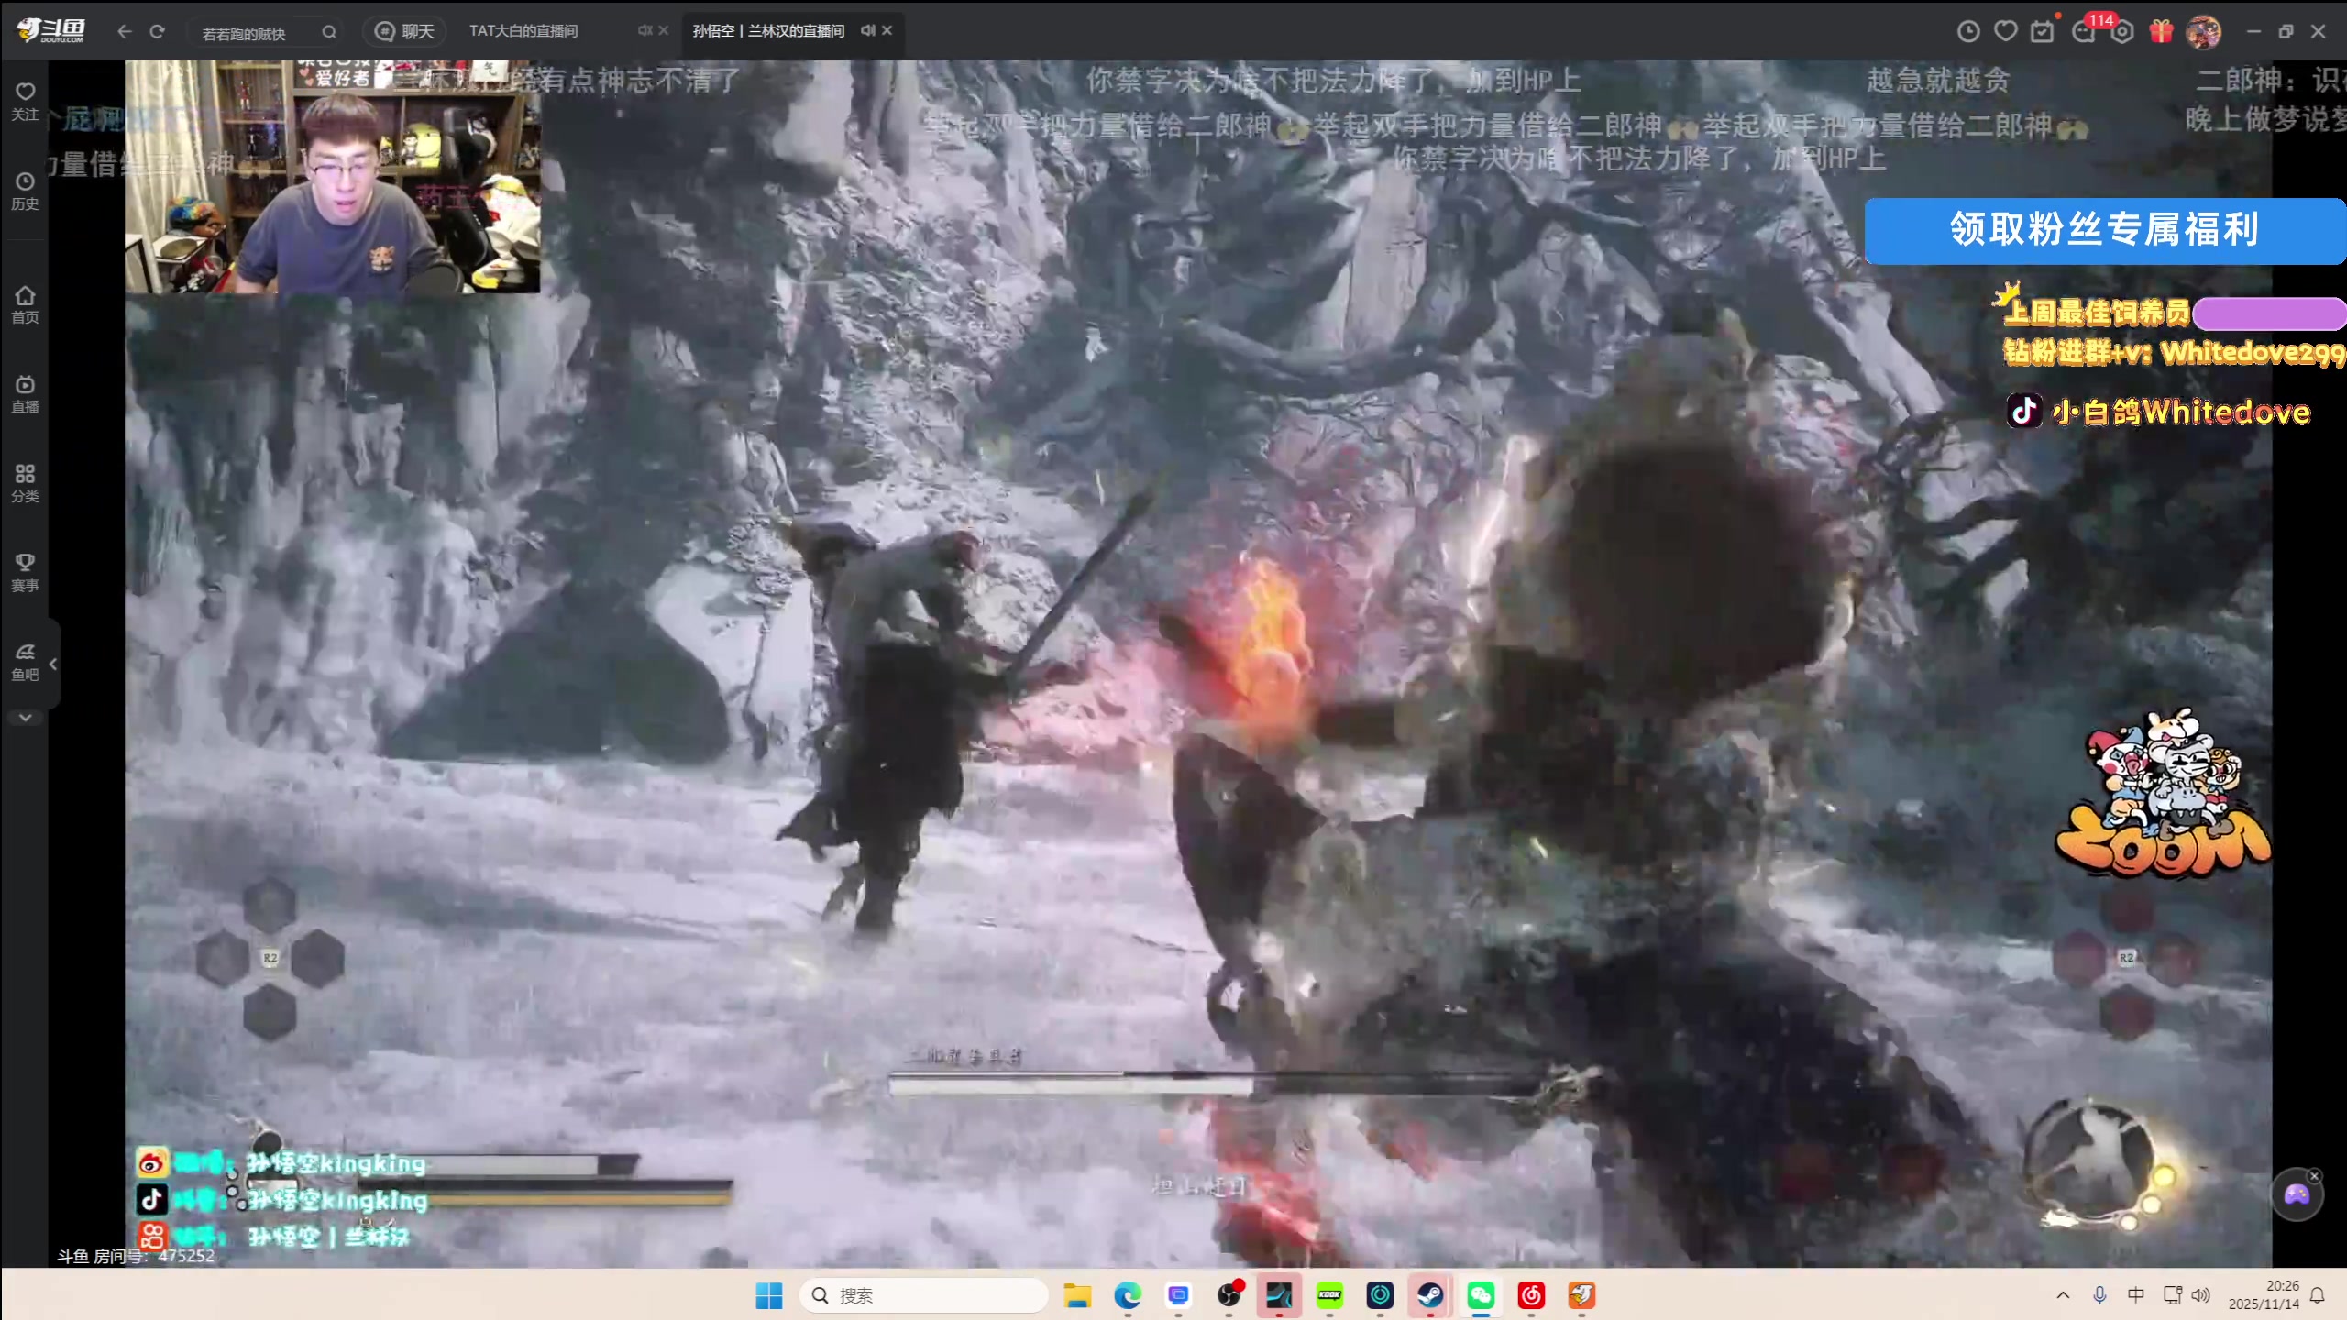Expand more sidebar items chevron down
Viewport: 2347px width, 1320px height.
[25, 718]
